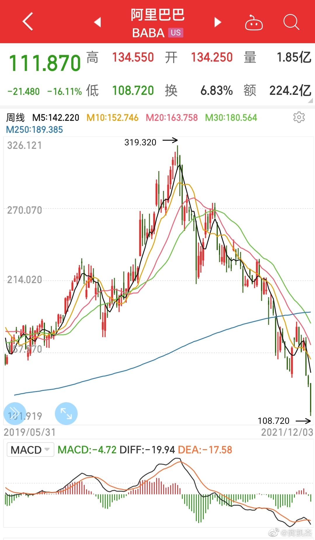
Task: Tap the M5:142.220 moving average label
Action: coord(56,118)
